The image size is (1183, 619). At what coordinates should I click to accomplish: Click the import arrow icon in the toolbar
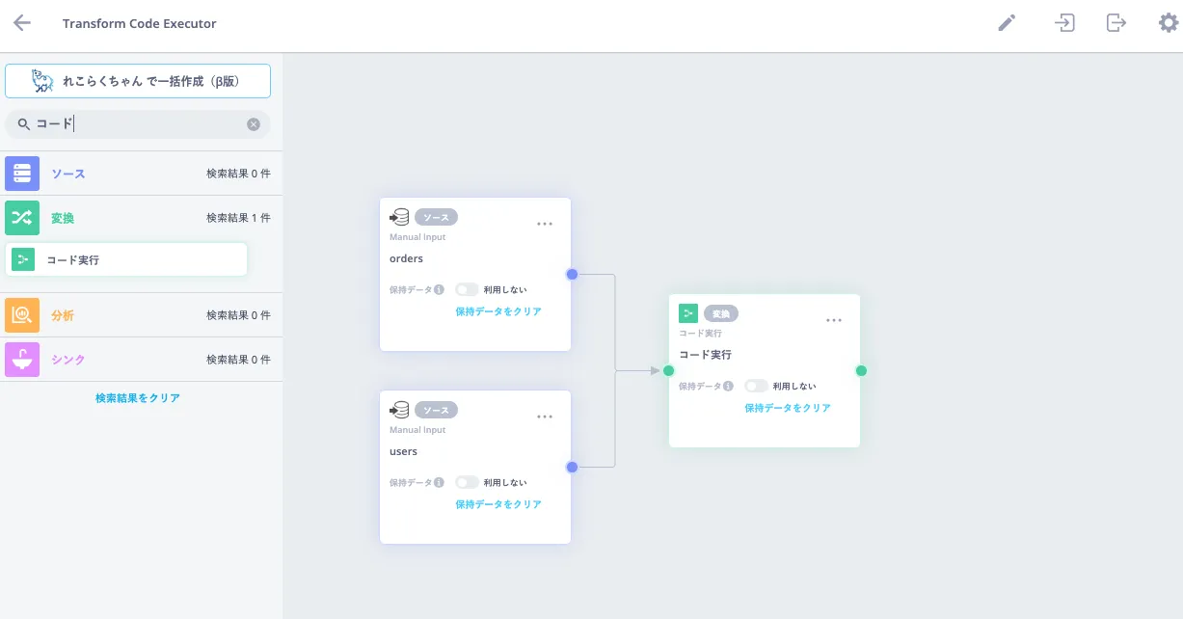(x=1064, y=22)
